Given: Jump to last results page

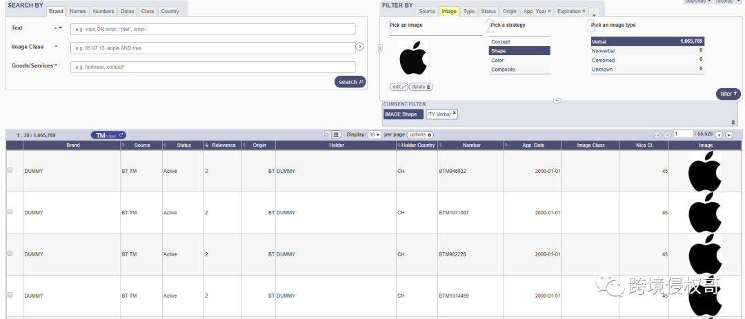Looking at the screenshot, I should click(729, 135).
